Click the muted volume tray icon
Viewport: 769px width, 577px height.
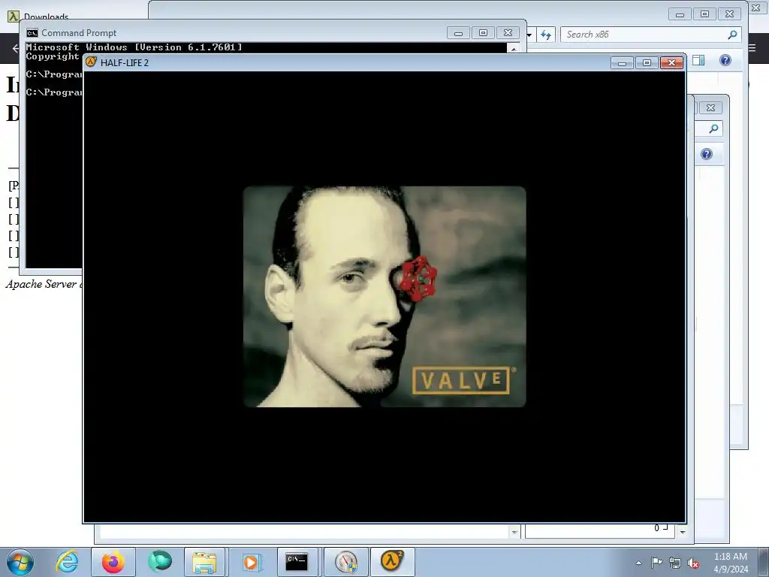[693, 563]
